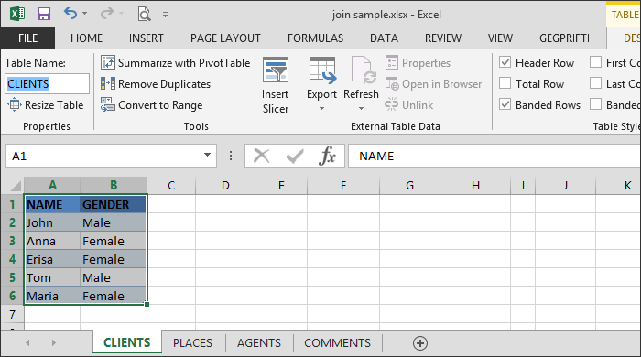This screenshot has height=357, width=641.
Task: Click Summarize with PivotTable
Action: (x=176, y=63)
